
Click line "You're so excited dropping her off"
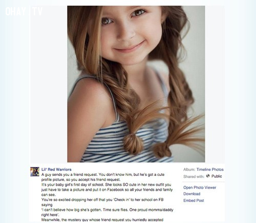pos(102,199)
